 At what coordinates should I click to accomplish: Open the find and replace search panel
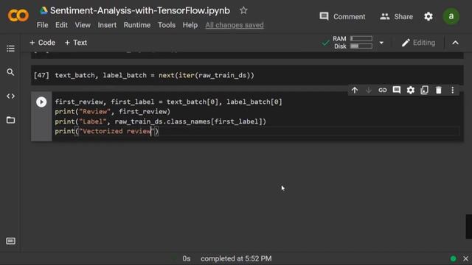10,72
